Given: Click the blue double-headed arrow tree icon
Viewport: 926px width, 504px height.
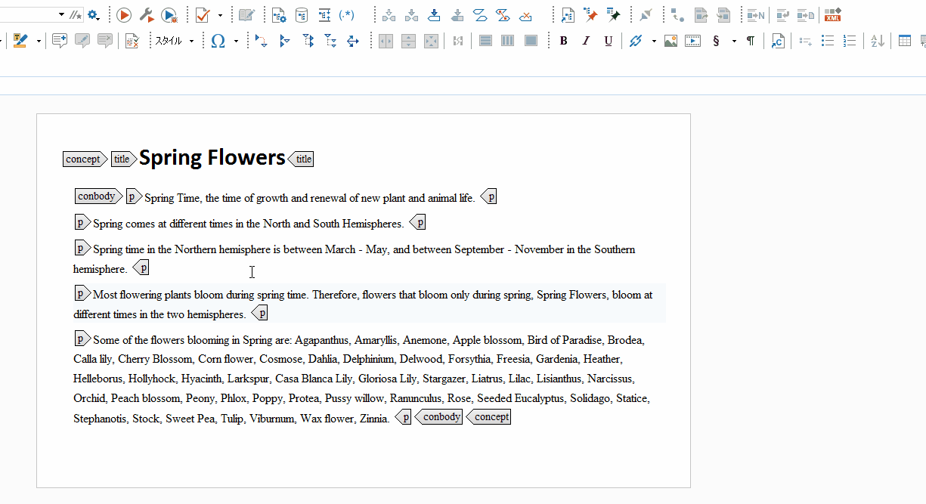Looking at the screenshot, I should coord(353,41).
